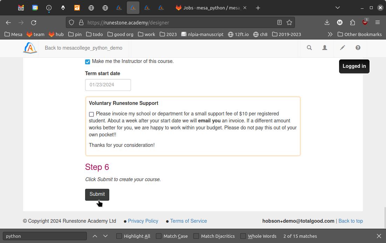Expand the list all tabs chevron
This screenshot has height=243, width=386.
point(338,8)
